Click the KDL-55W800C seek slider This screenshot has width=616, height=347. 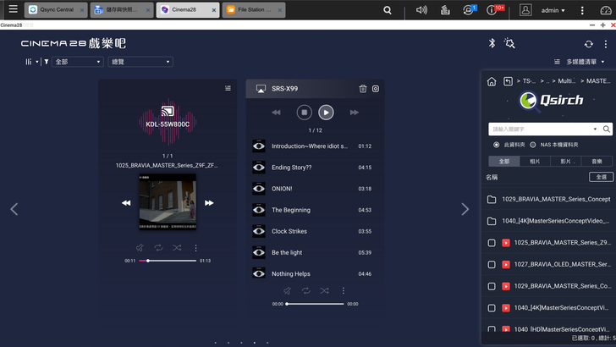click(x=168, y=261)
